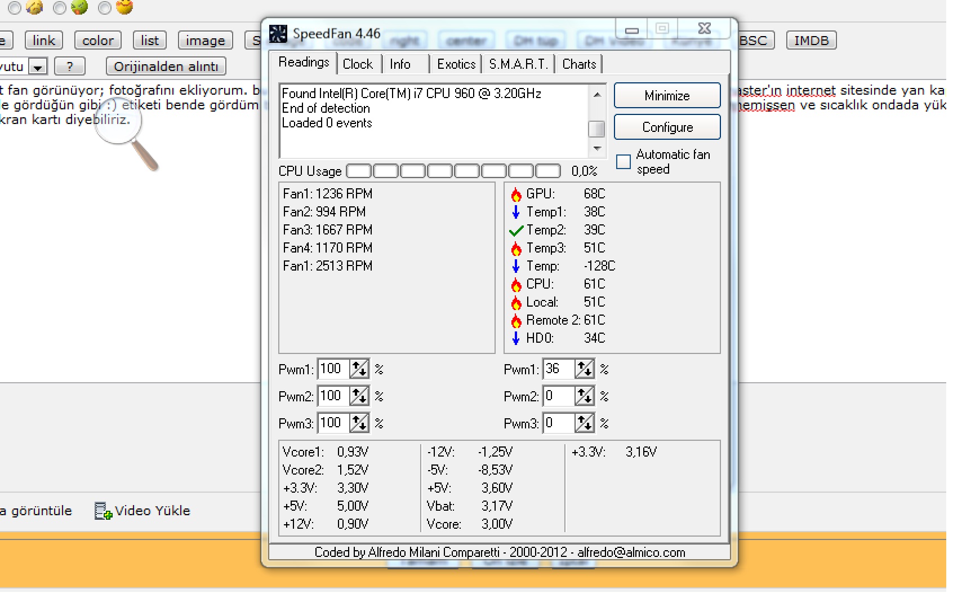Adjust left Pwm1 spinner showing 100

pyautogui.click(x=359, y=369)
